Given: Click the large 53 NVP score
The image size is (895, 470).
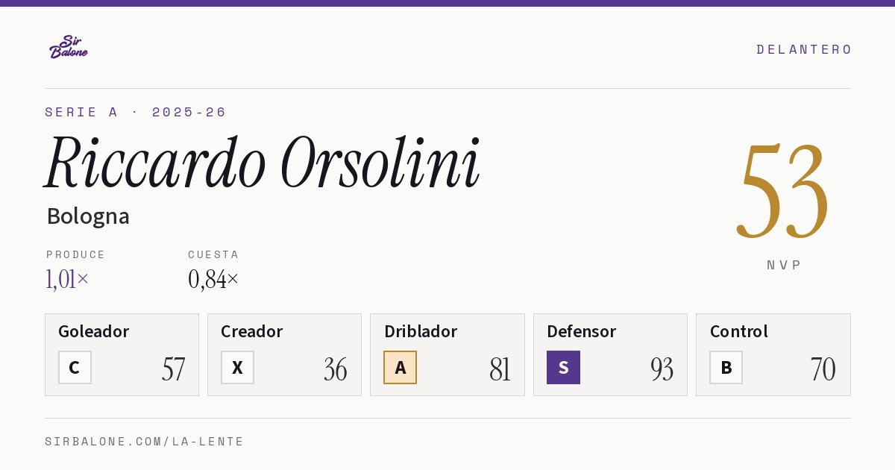Looking at the screenshot, I should 783,192.
